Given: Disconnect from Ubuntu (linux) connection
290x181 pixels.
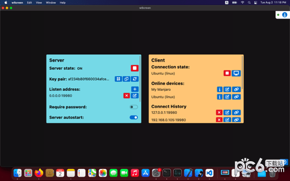Looking at the screenshot, I should (227, 73).
